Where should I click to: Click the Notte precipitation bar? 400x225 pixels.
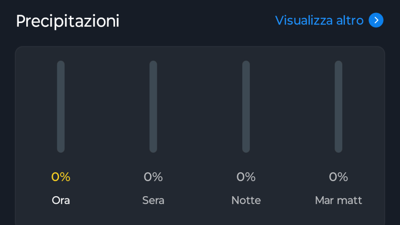(246, 107)
